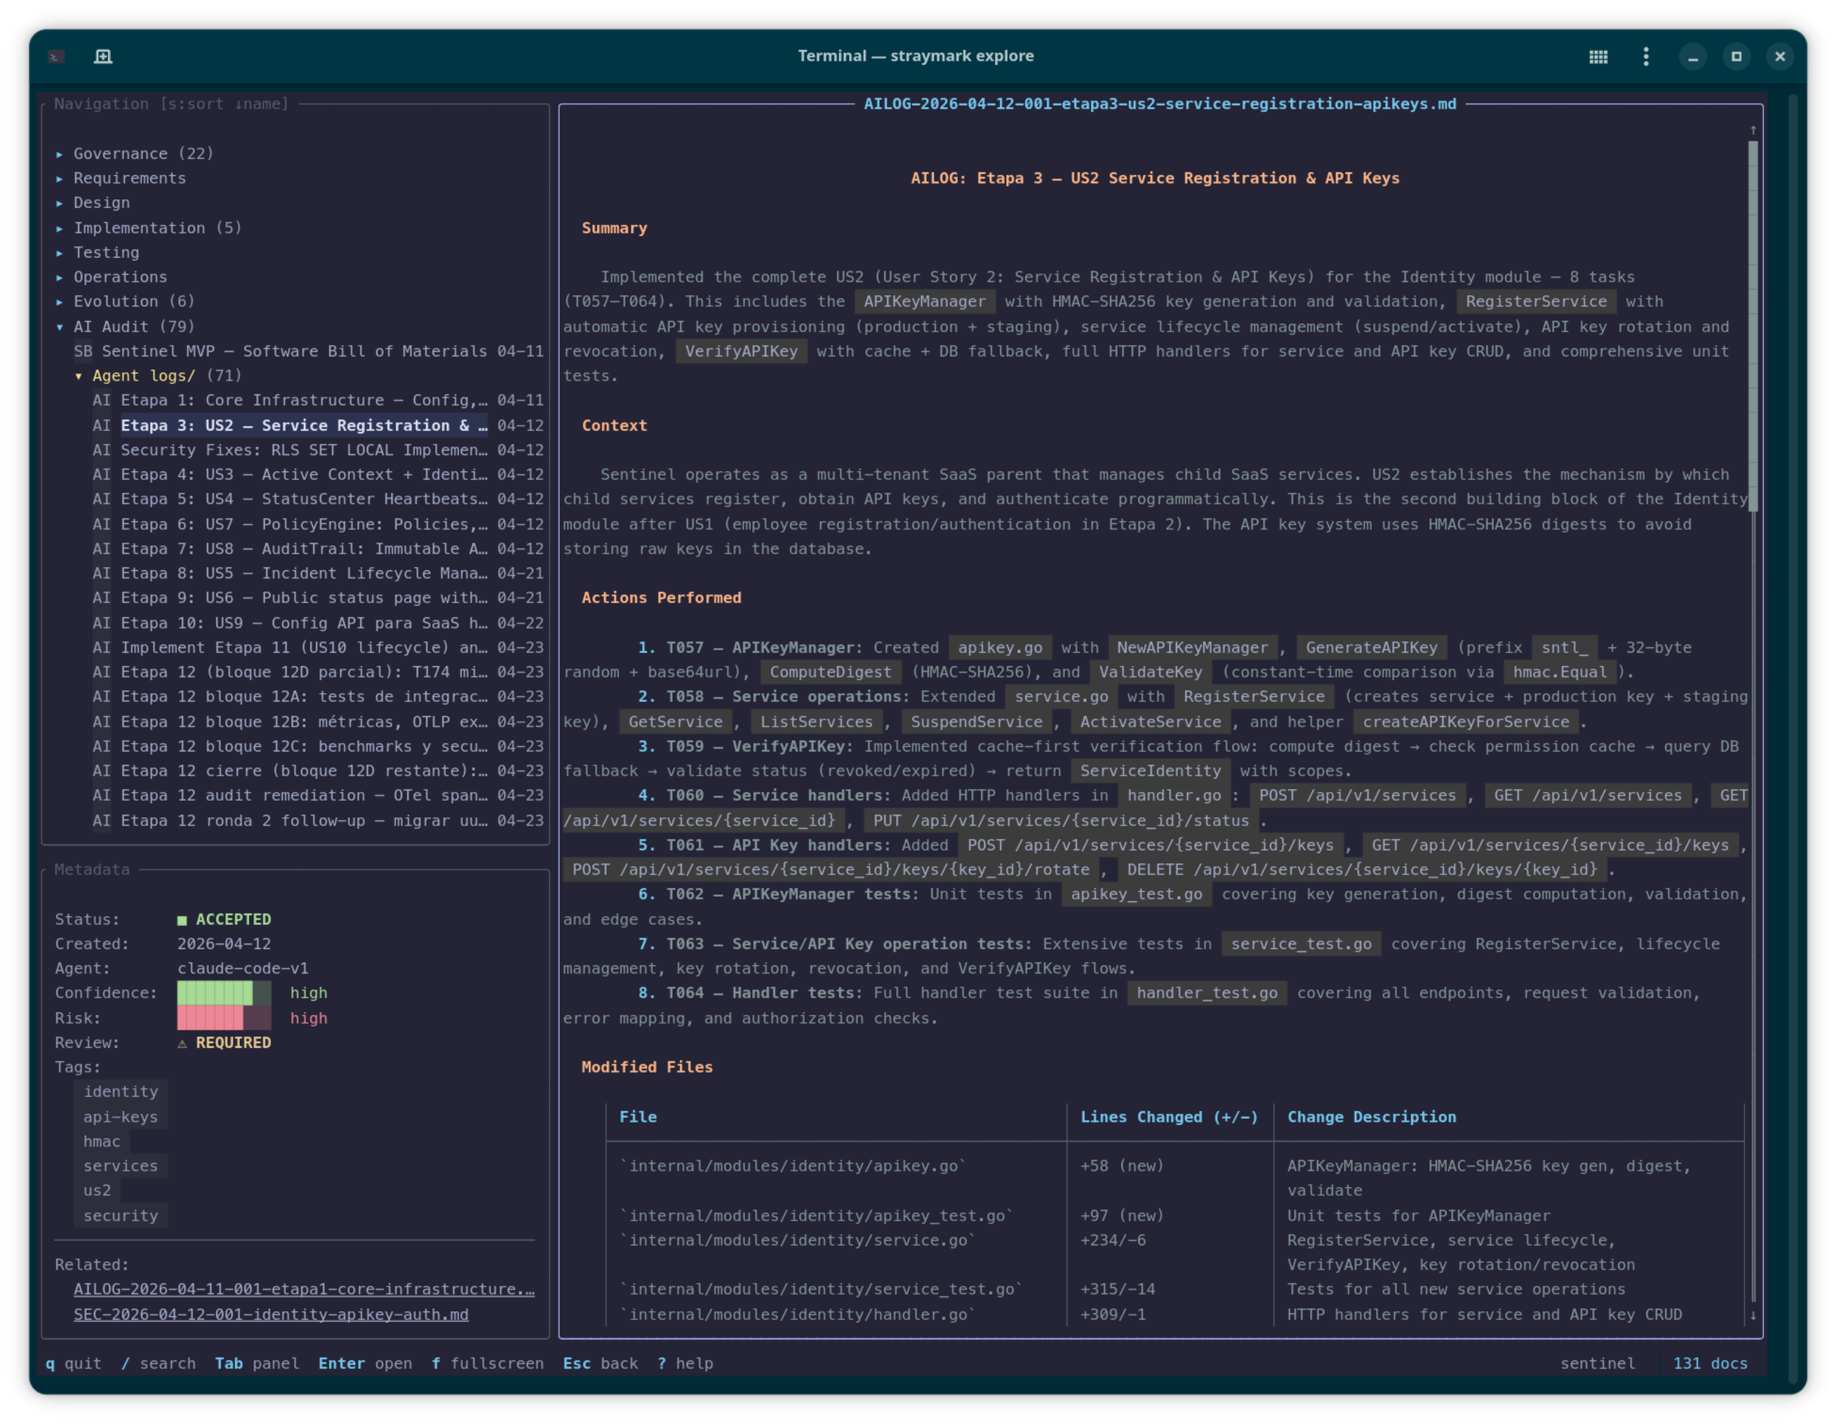1837x1424 pixels.
Task: Expand the Design category
Action: coord(92,203)
